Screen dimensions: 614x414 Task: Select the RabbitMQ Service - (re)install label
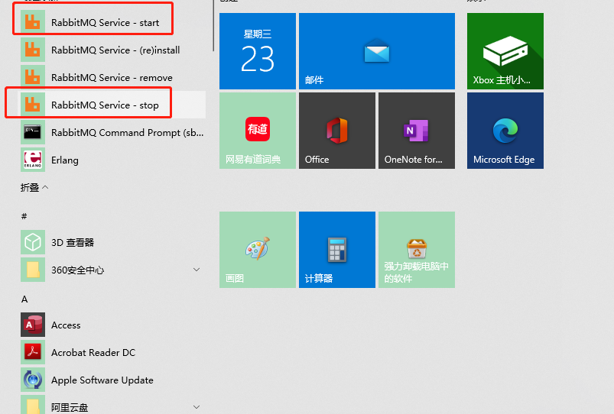115,50
